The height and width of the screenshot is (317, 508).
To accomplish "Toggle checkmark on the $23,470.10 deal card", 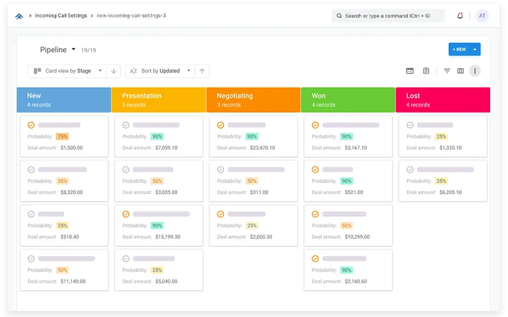I will pyautogui.click(x=221, y=125).
